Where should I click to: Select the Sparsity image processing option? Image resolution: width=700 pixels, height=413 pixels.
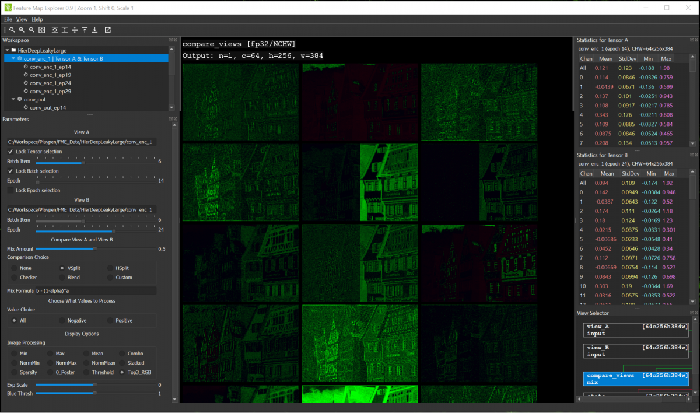(x=15, y=372)
